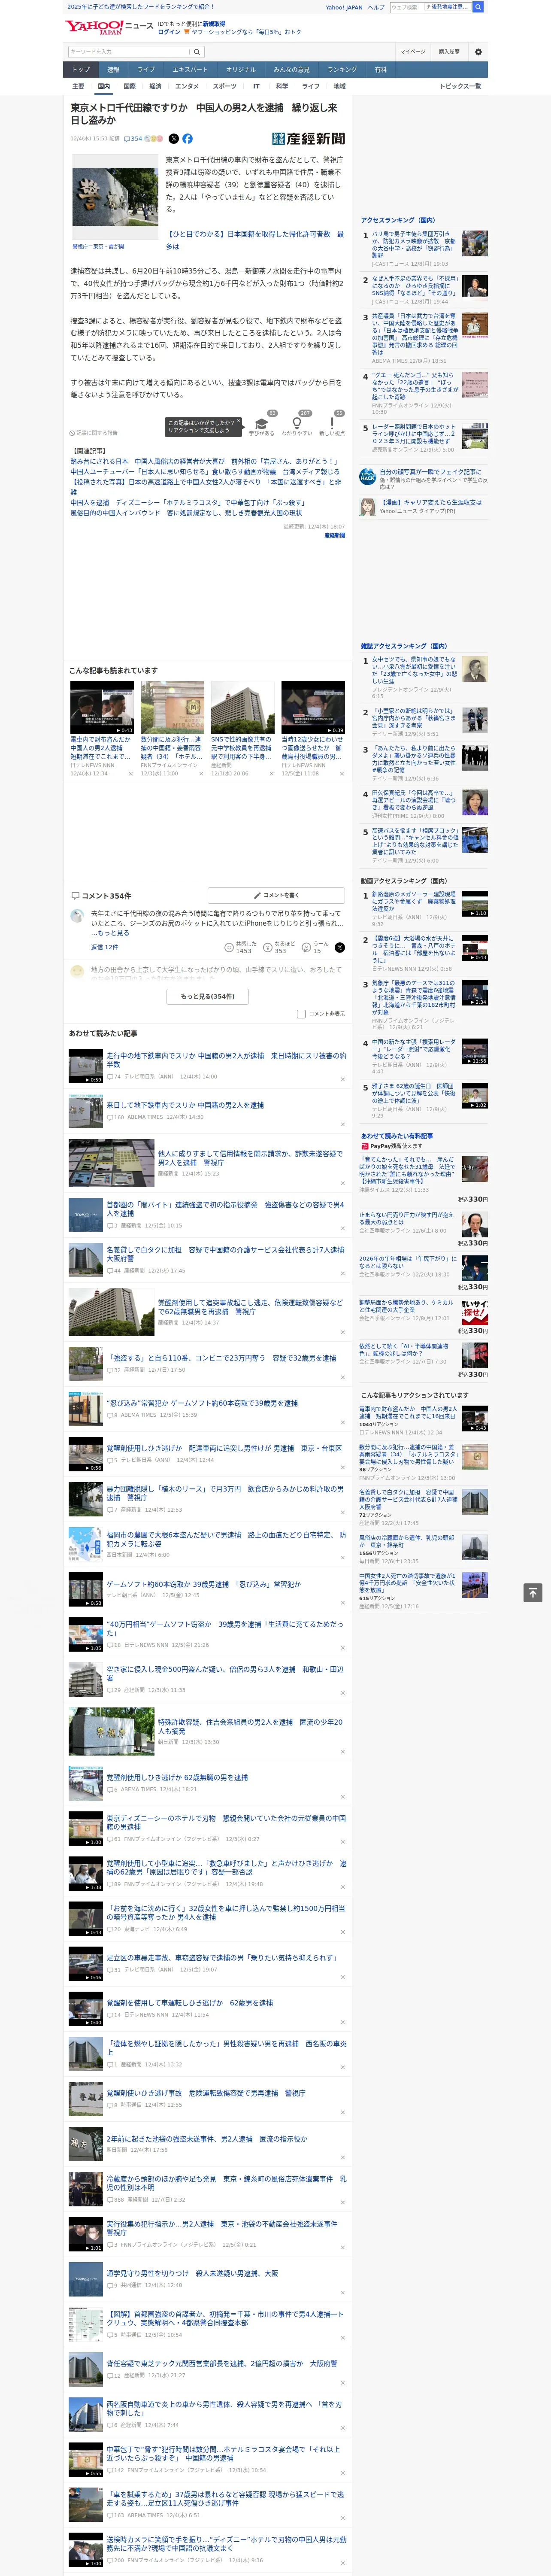
Task: Open the トピックス一覧 link
Action: click(460, 86)
